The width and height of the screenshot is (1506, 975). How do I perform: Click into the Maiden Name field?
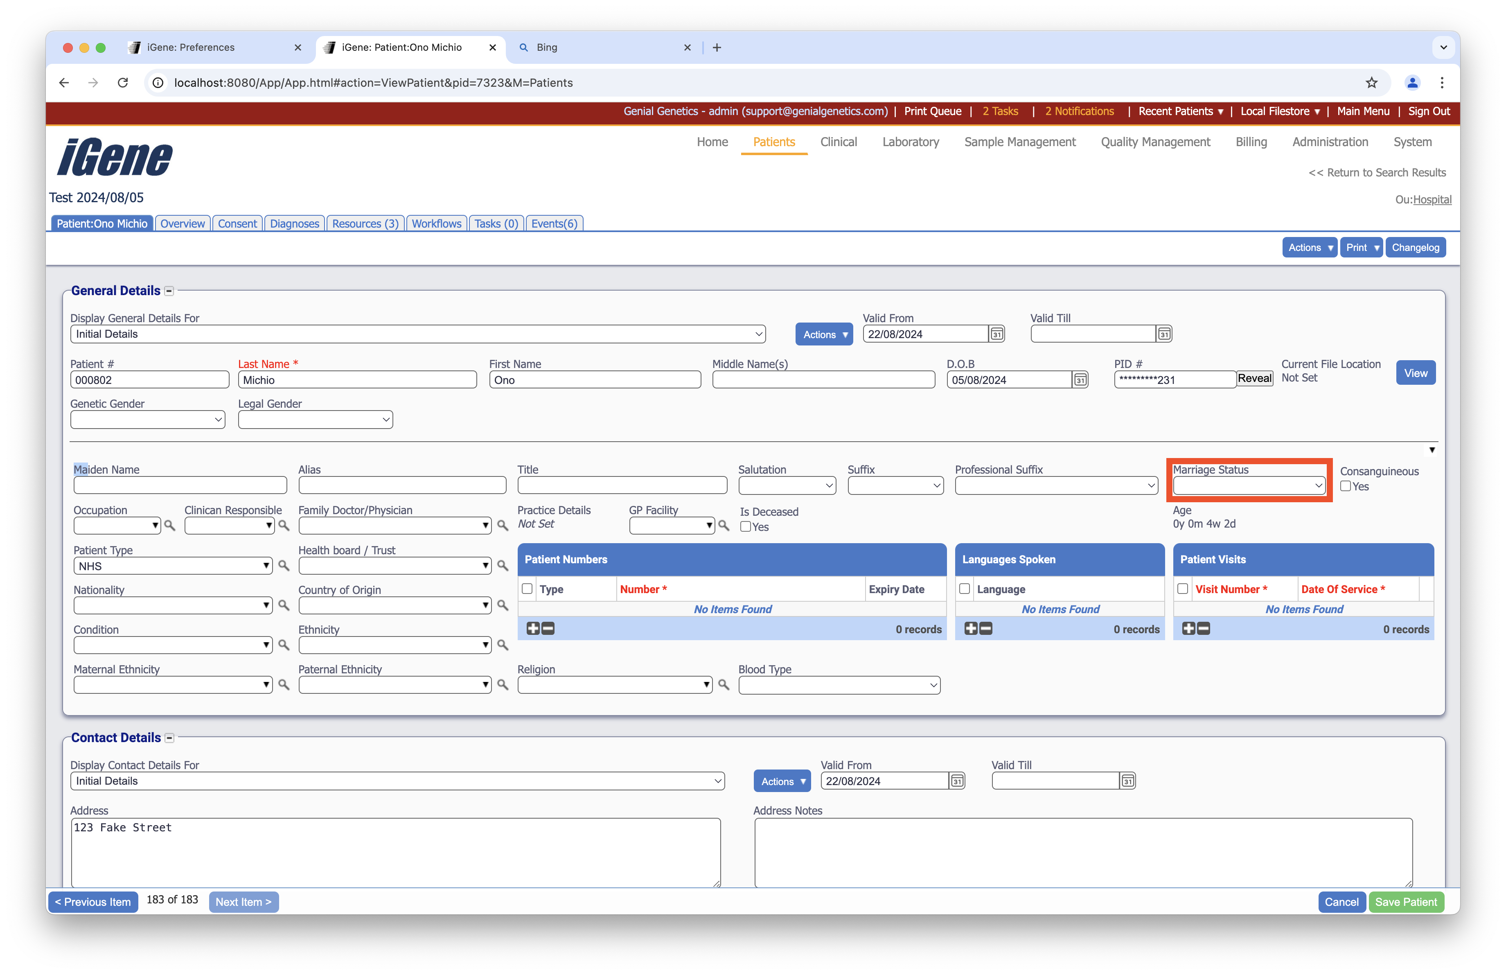(180, 485)
